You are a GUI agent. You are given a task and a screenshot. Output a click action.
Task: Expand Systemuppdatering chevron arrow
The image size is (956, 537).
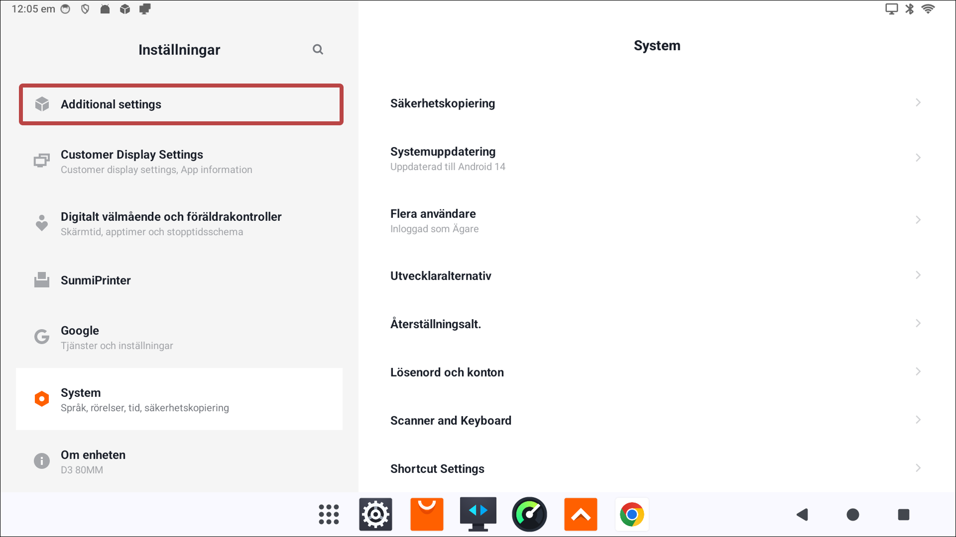[918, 158]
